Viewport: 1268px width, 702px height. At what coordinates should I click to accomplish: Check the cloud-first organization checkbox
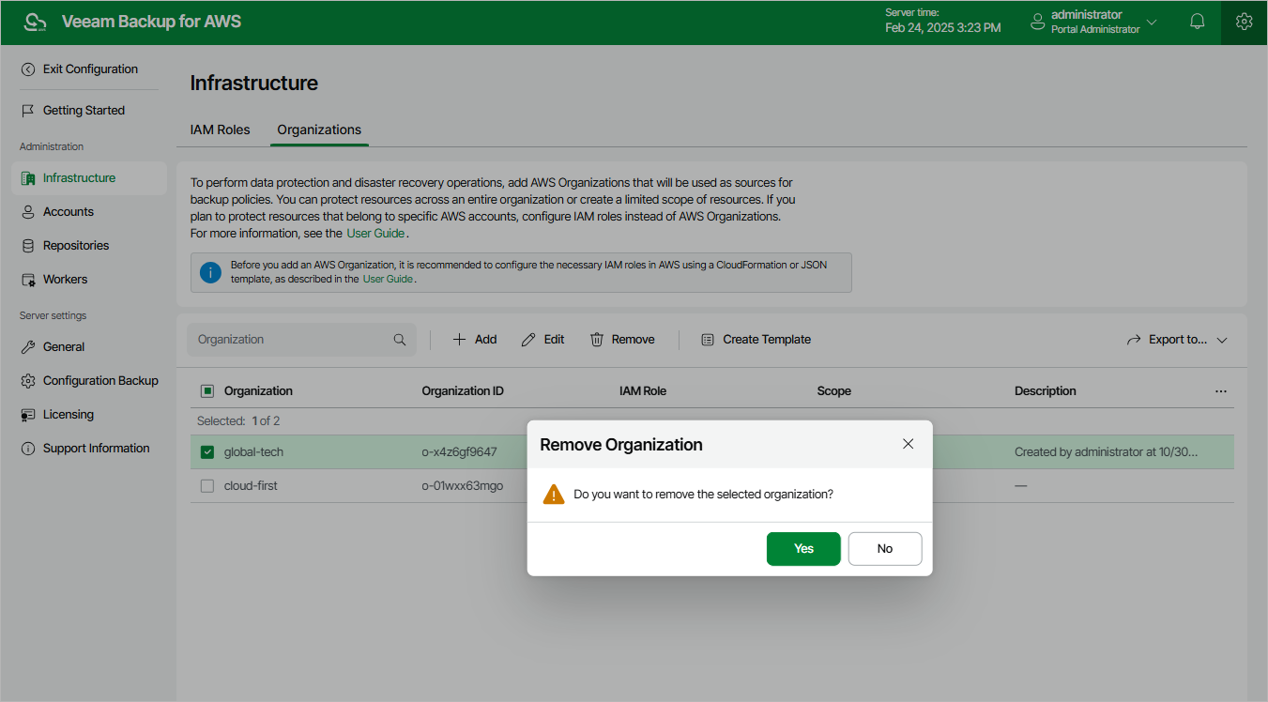[207, 486]
